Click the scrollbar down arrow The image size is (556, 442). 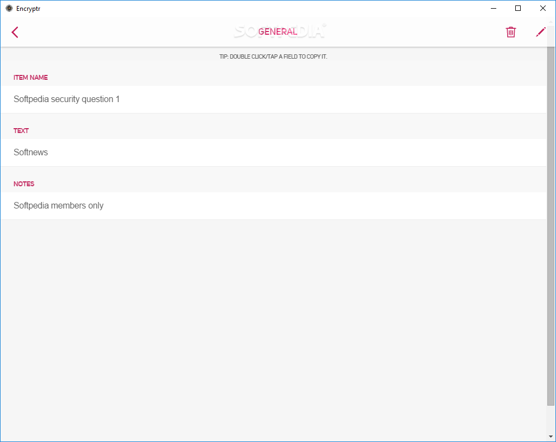[551, 437]
